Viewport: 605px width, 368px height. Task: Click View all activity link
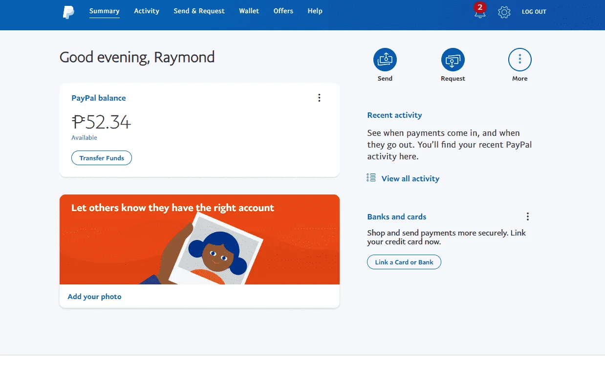click(x=411, y=178)
